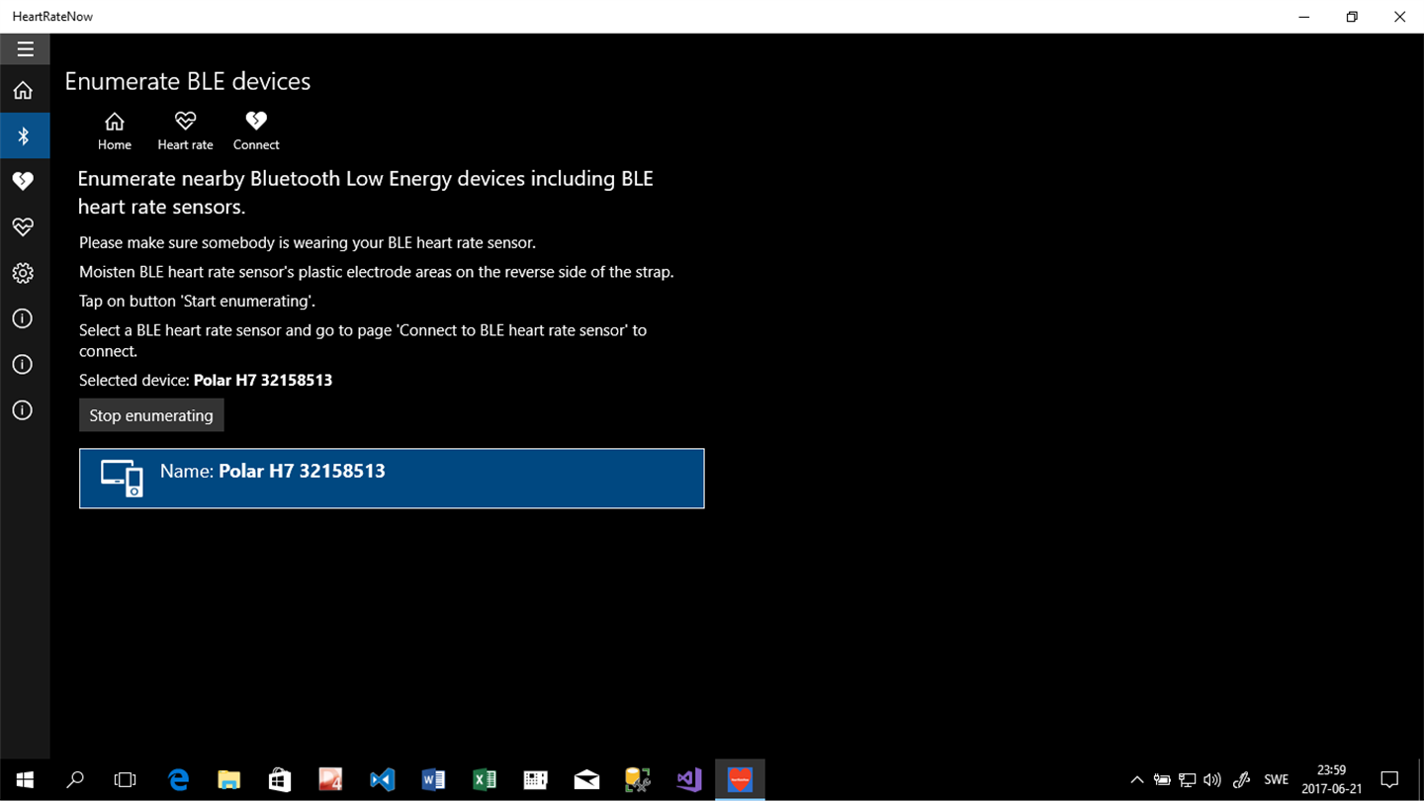
Task: Restore down the HeartRateNow window
Action: [x=1352, y=17]
